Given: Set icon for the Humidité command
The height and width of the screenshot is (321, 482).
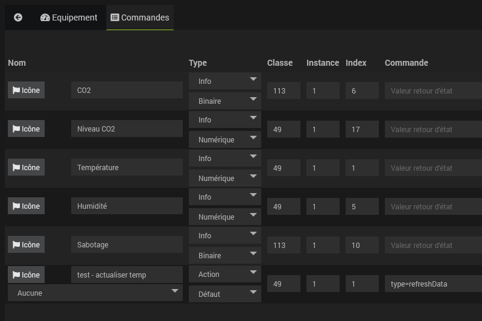Looking at the screenshot, I should point(26,206).
